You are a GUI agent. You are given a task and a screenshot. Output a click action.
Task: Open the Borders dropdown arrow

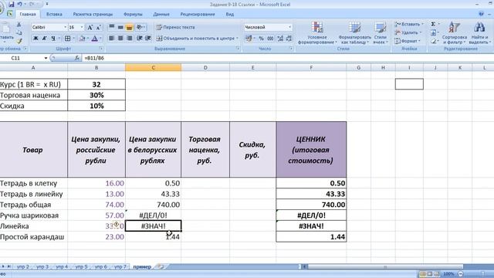74,39
